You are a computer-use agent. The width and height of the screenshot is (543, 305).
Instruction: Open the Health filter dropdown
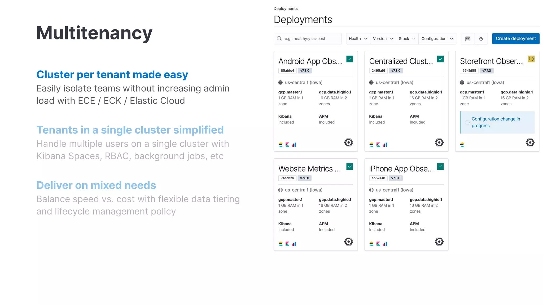click(x=358, y=39)
